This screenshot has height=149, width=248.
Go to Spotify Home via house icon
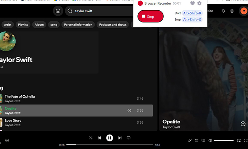(58, 11)
